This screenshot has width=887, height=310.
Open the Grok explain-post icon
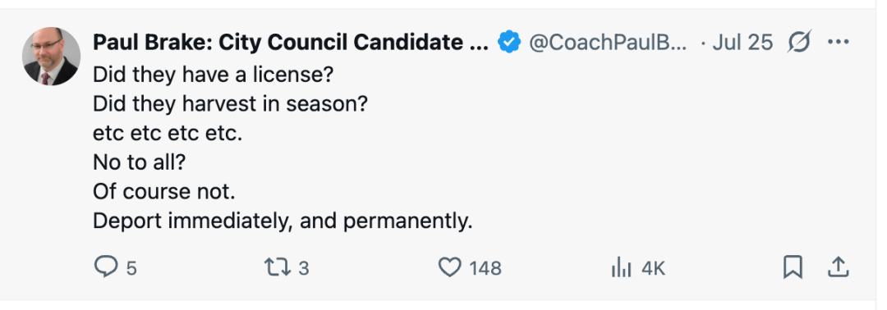(x=799, y=42)
